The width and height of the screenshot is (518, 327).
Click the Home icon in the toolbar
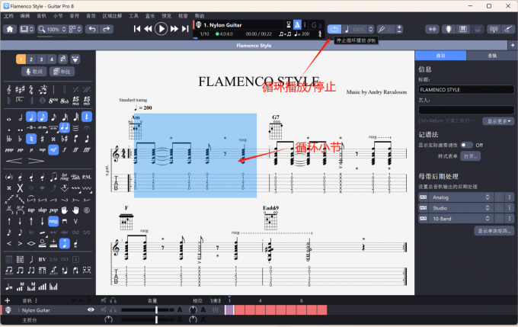(x=10, y=29)
